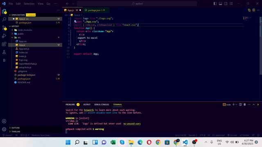Viewport: 262px width, 147px height.
Task: Open App.test.js in the file tree
Action: 24,49
